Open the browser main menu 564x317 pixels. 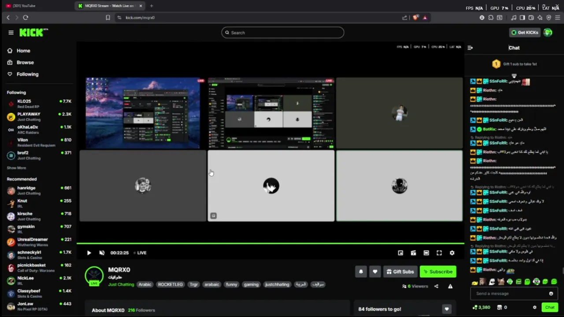(x=558, y=18)
